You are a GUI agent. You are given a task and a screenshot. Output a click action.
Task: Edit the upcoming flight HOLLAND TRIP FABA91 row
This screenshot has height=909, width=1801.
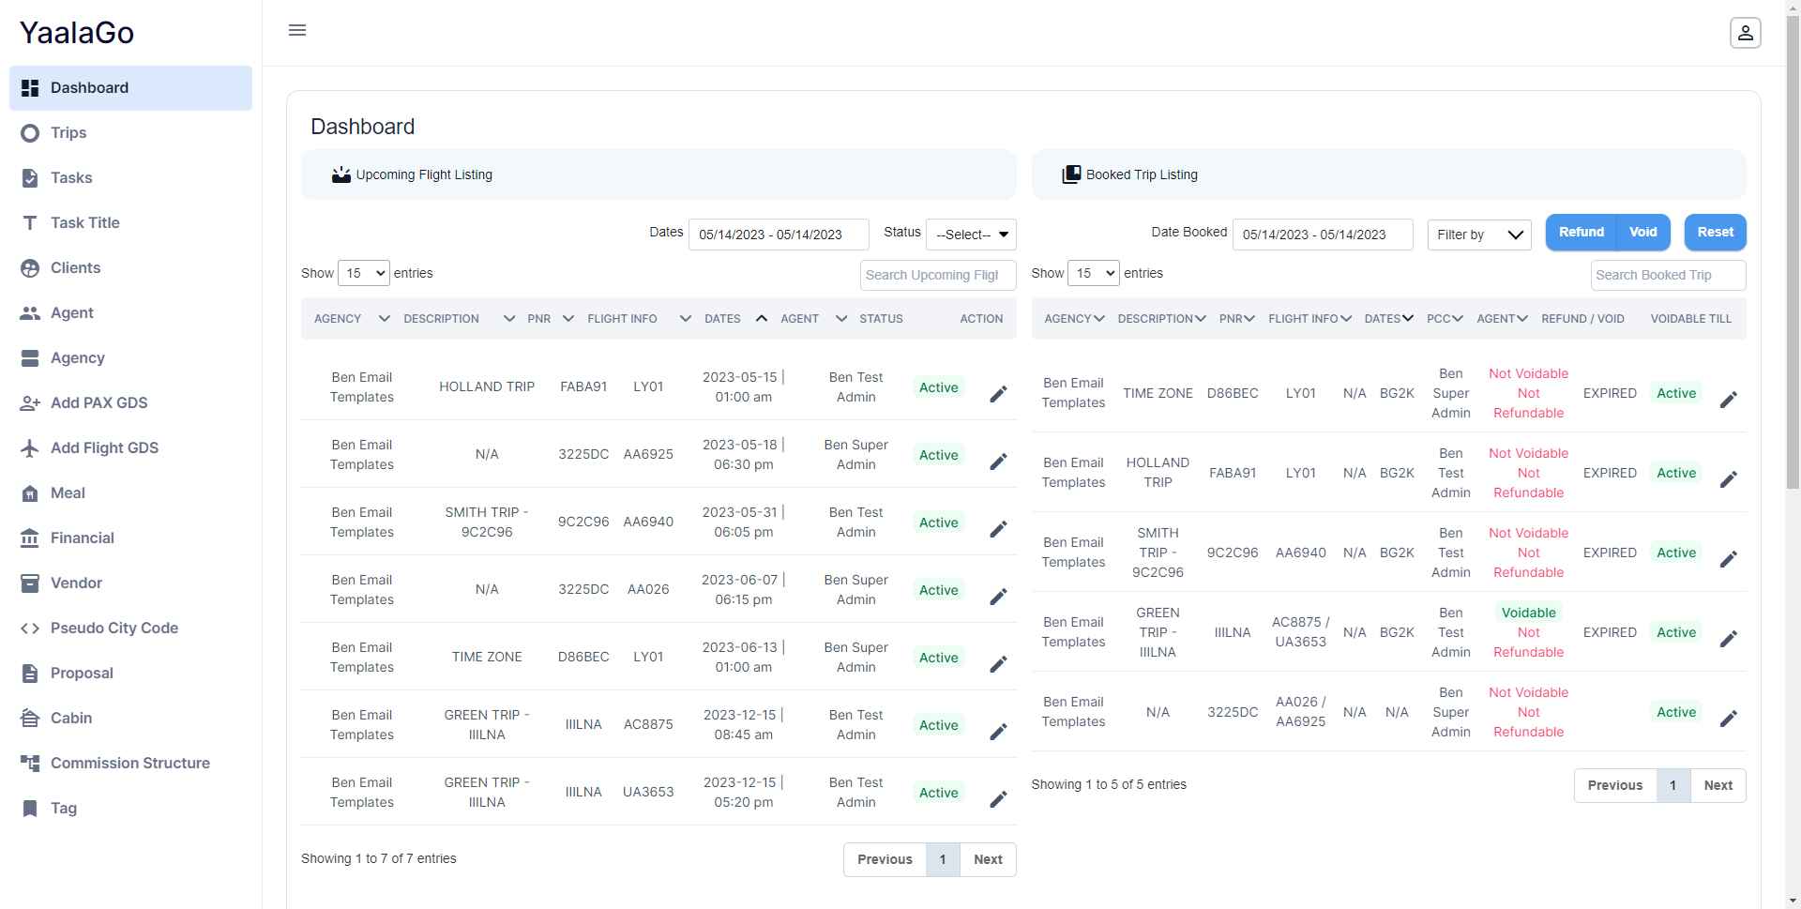coord(998,394)
